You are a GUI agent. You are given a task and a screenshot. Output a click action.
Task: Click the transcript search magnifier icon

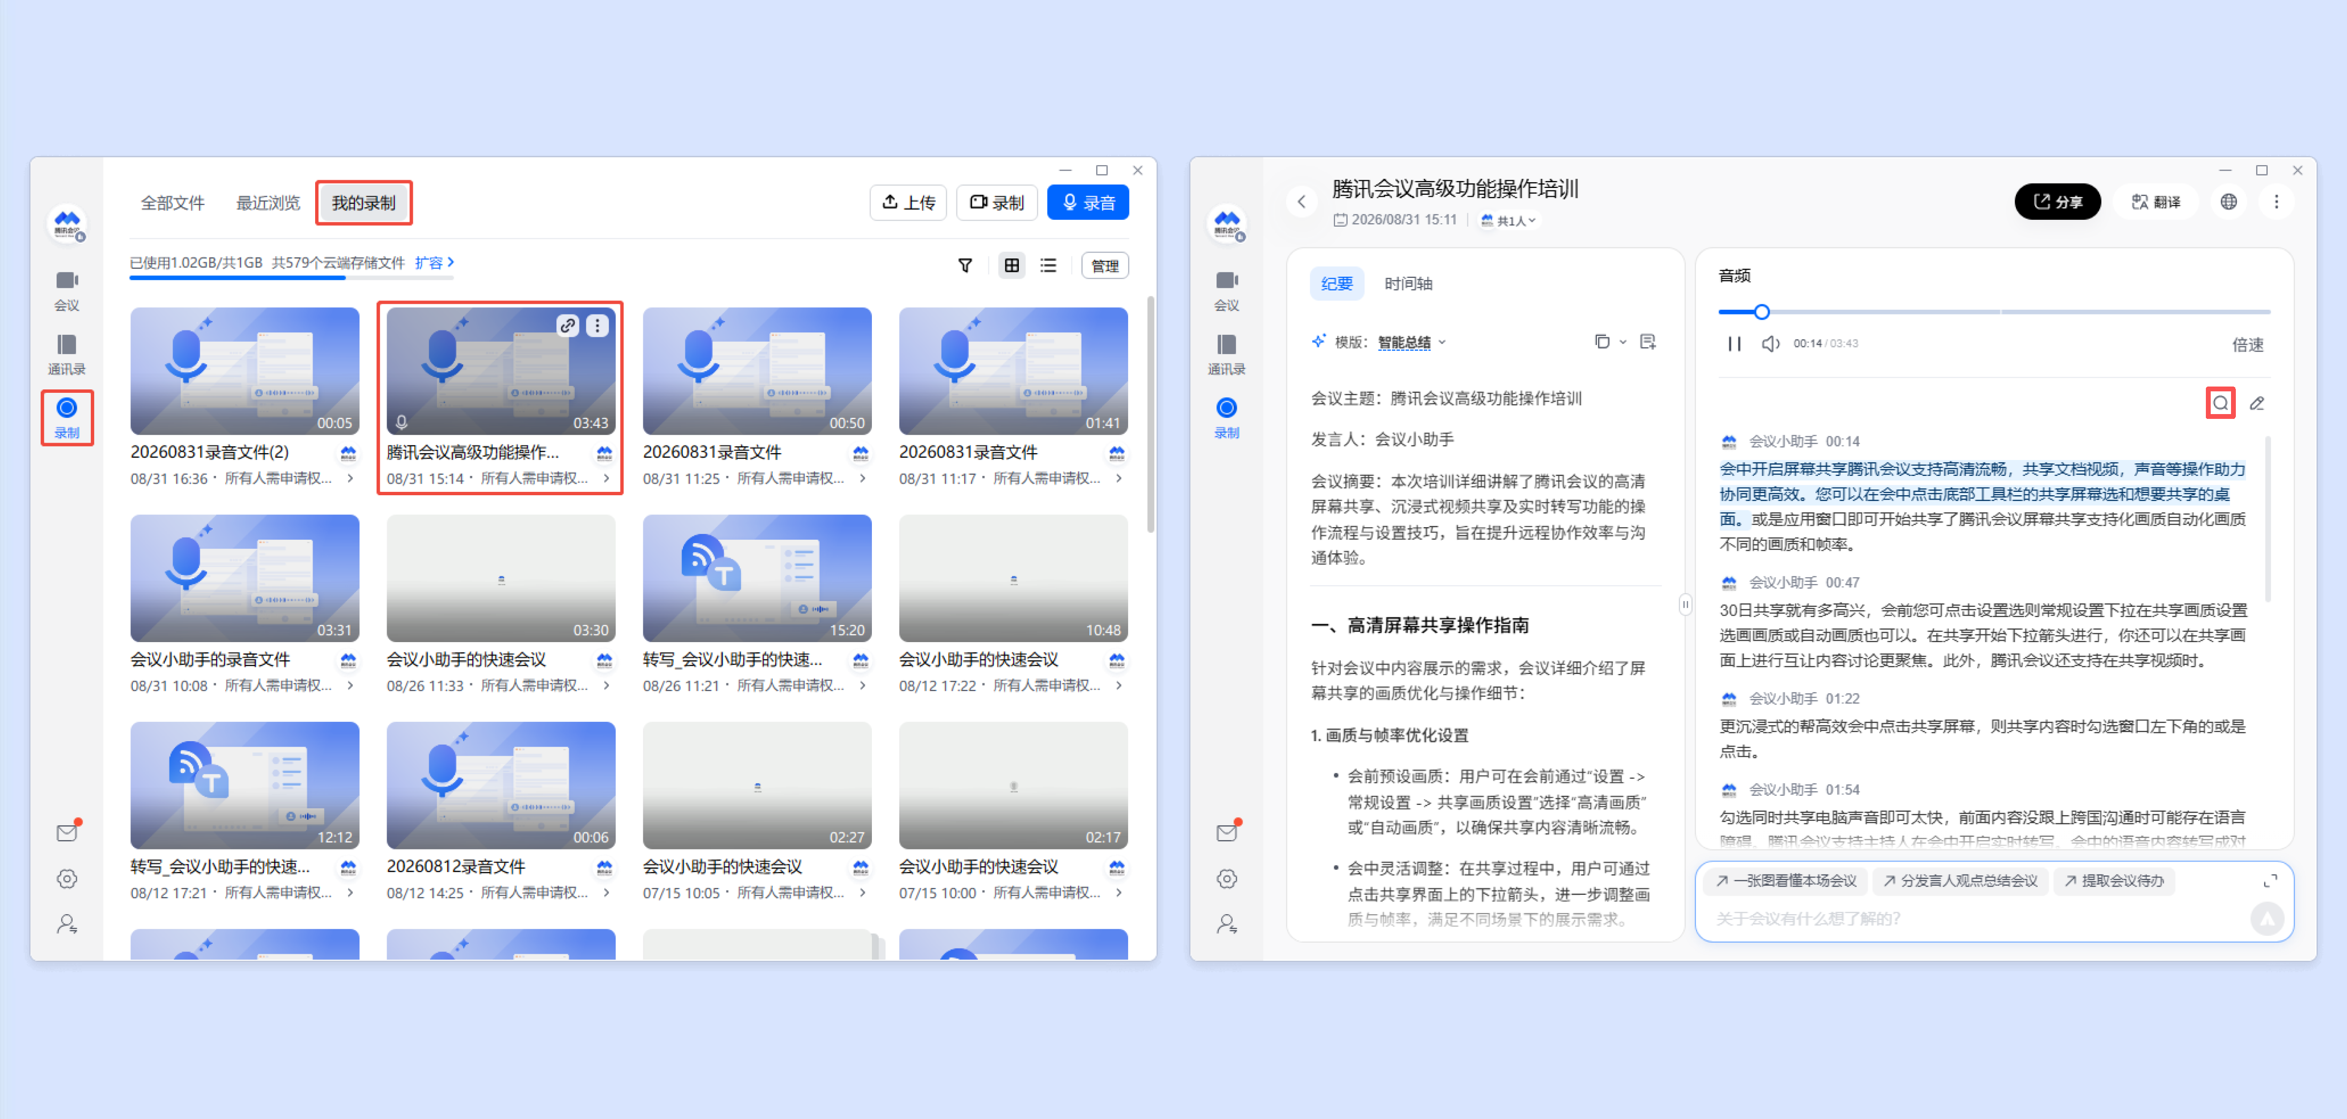[x=2220, y=403]
